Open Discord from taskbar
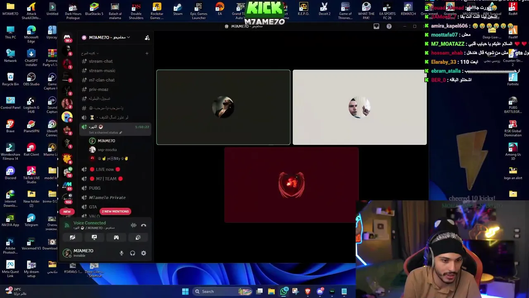The image size is (529, 298). pos(319,291)
